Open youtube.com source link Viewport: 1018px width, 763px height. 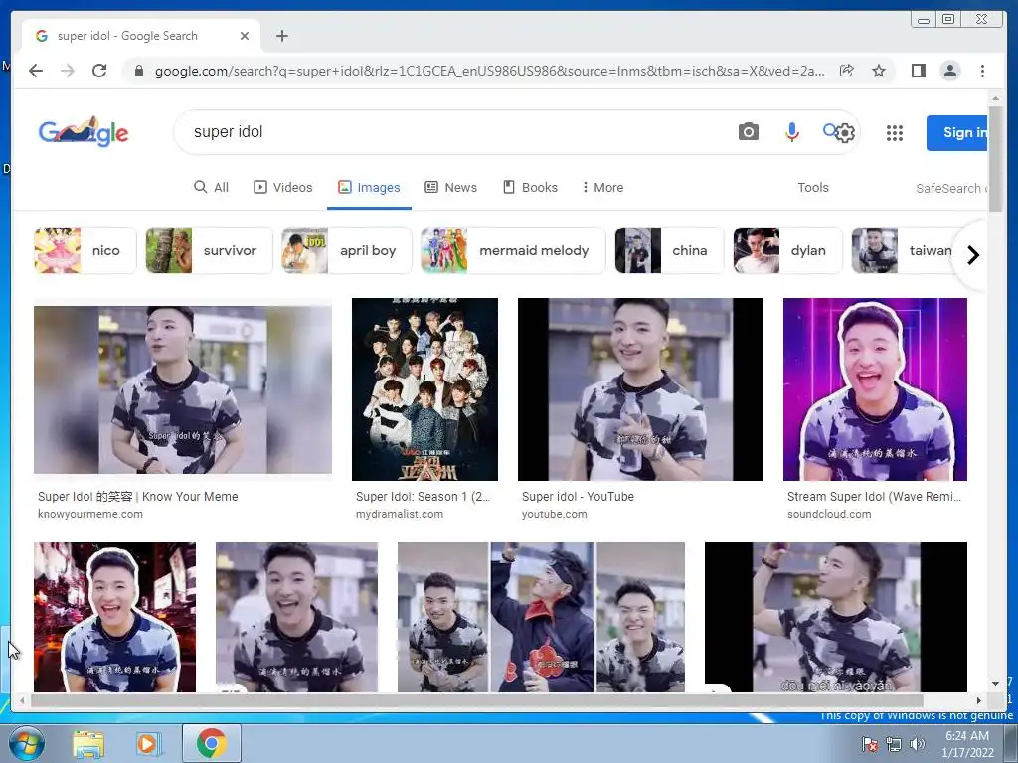[554, 514]
